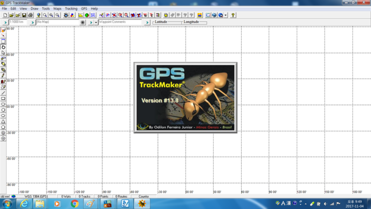Select the rounded rectangle tool
Image resolution: width=371 pixels, height=209 pixels.
pyautogui.click(x=3, y=104)
